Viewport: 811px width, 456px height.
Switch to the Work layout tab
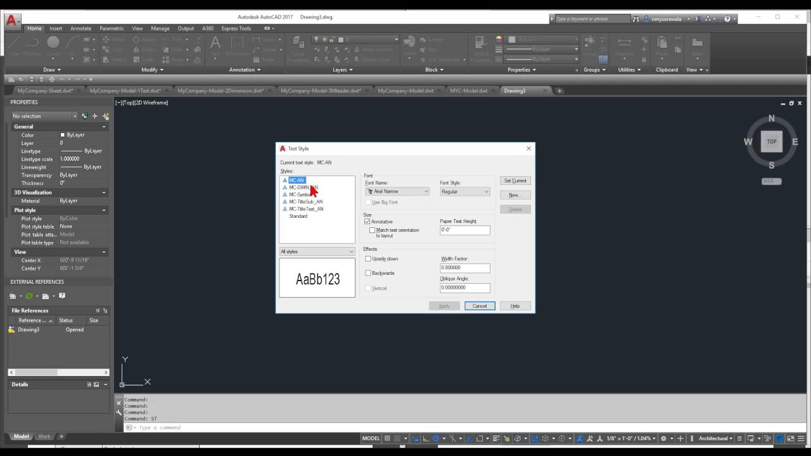[44, 436]
